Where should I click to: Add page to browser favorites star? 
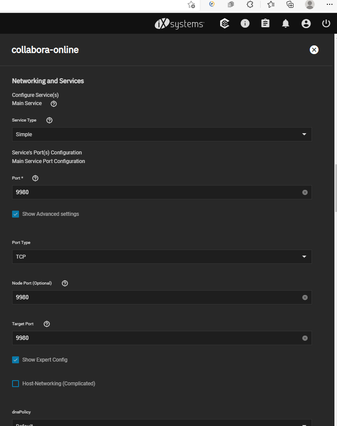pyautogui.click(x=192, y=5)
